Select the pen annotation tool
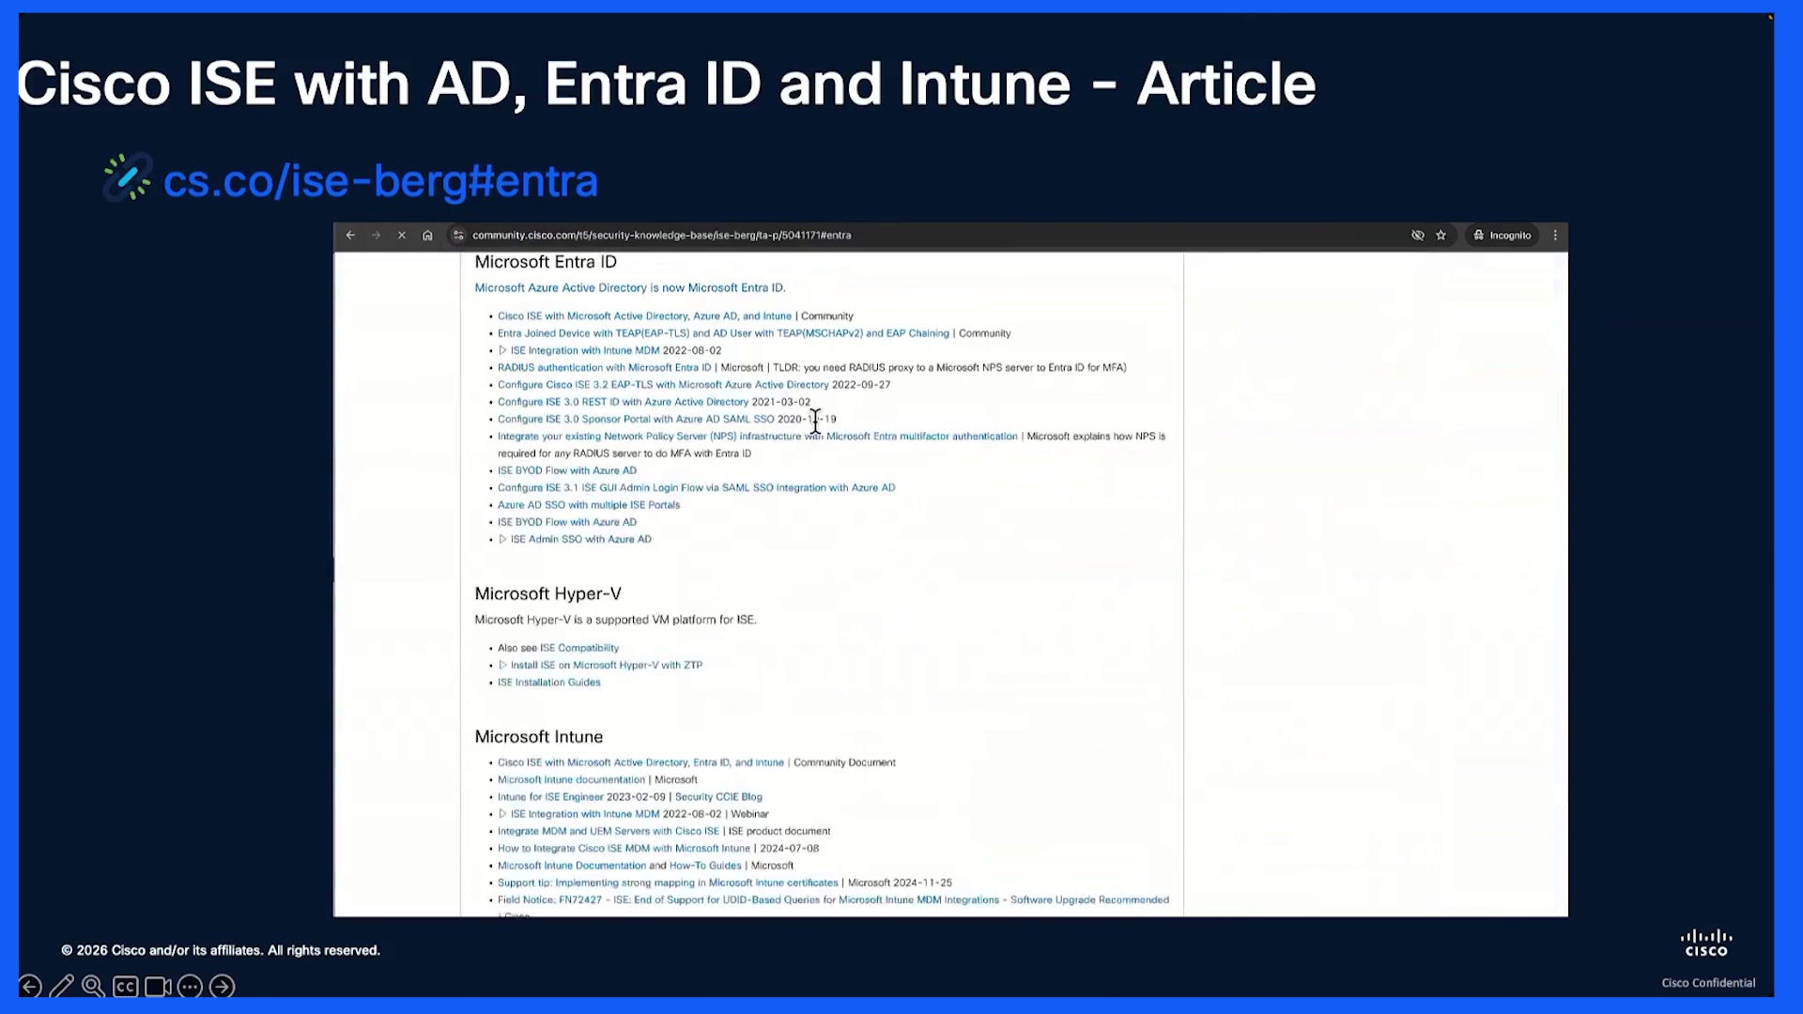1803x1014 pixels. (x=62, y=986)
